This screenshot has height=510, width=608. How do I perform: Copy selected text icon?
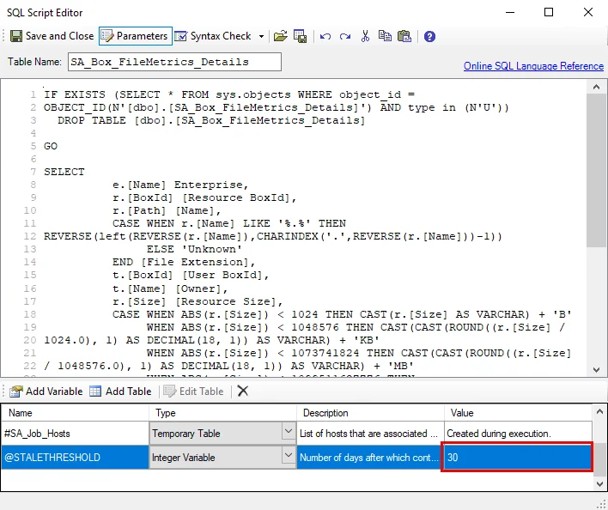coord(385,36)
